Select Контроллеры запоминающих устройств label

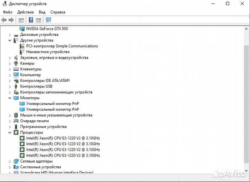pyautogui.click(x=56, y=92)
